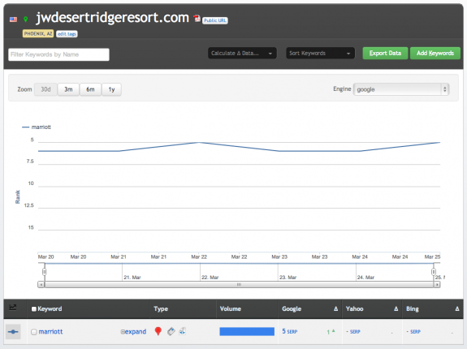Open the PDF export icon beside the domain
Screen dimensions: 467x349
(197, 19)
